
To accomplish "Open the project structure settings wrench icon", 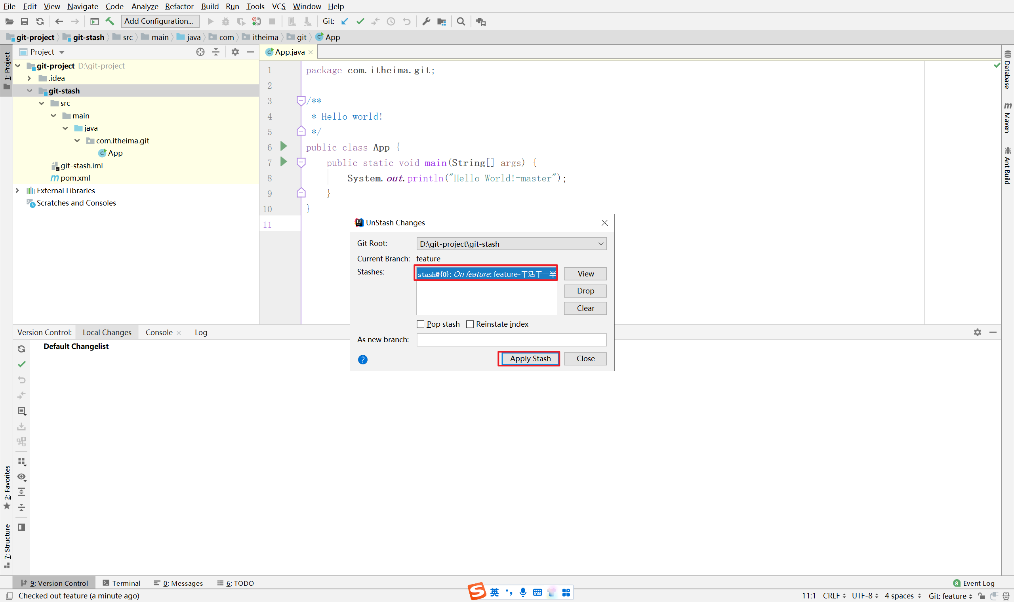I will 426,21.
